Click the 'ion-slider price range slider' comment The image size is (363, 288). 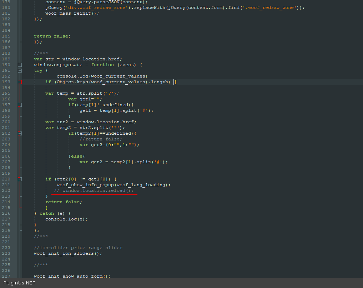coord(78,248)
